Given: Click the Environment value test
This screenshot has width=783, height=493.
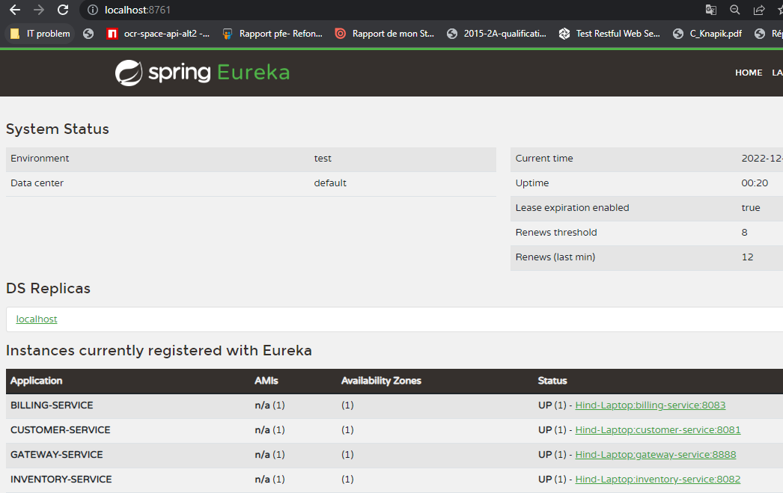Looking at the screenshot, I should click(x=323, y=159).
